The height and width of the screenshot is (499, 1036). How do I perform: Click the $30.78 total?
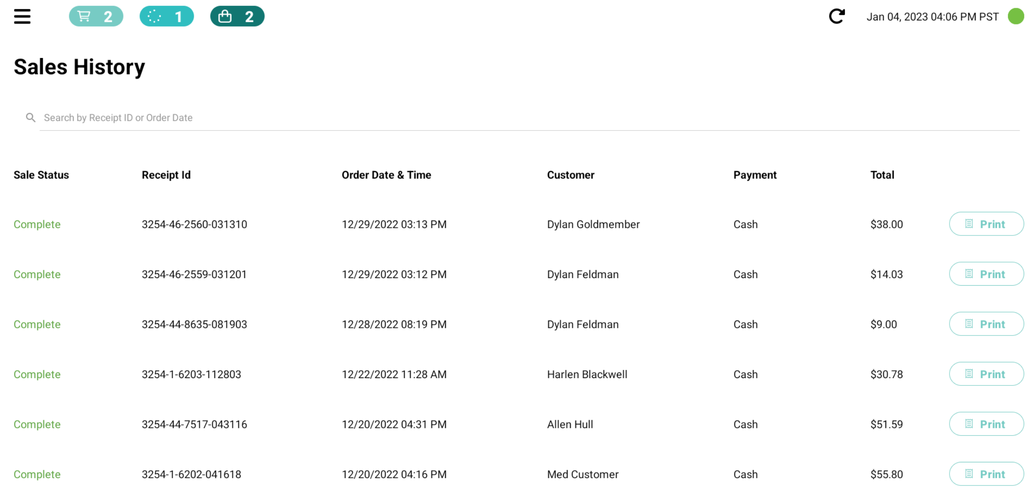tap(887, 374)
